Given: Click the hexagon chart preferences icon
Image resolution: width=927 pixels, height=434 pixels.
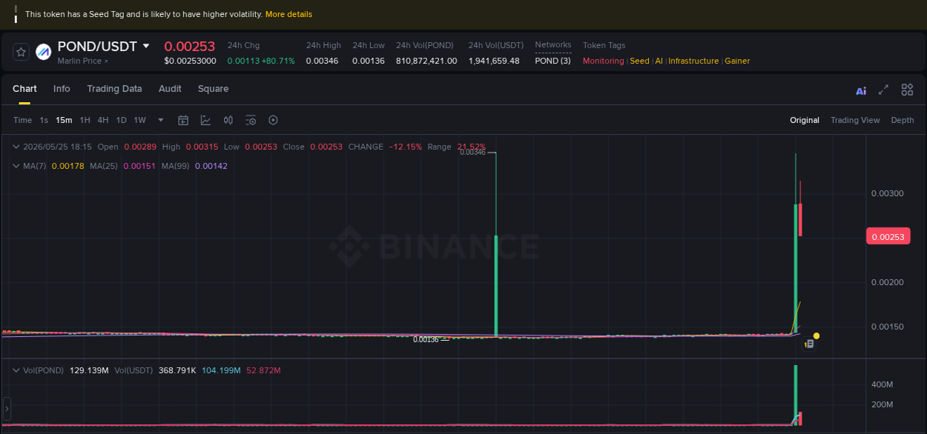Looking at the screenshot, I should (x=273, y=120).
